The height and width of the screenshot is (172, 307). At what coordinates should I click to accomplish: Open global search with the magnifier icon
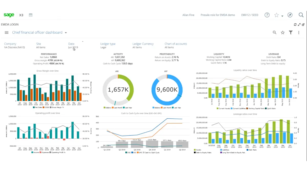coord(301,15)
